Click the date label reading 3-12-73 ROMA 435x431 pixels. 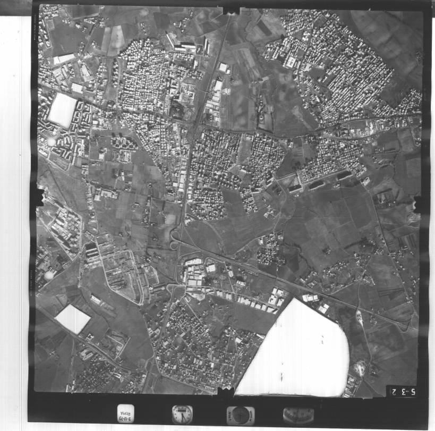point(125,413)
